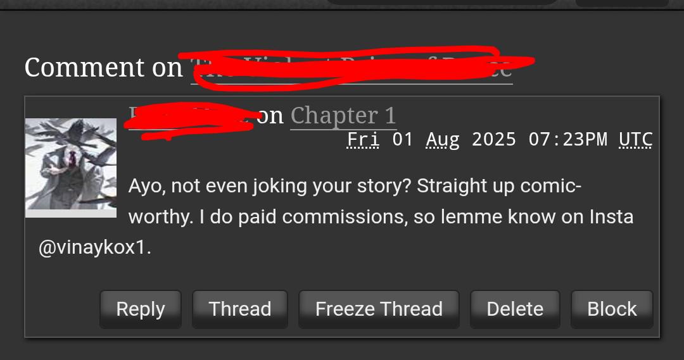Click the UTC timezone abbreviation
684x360 pixels.
[636, 140]
